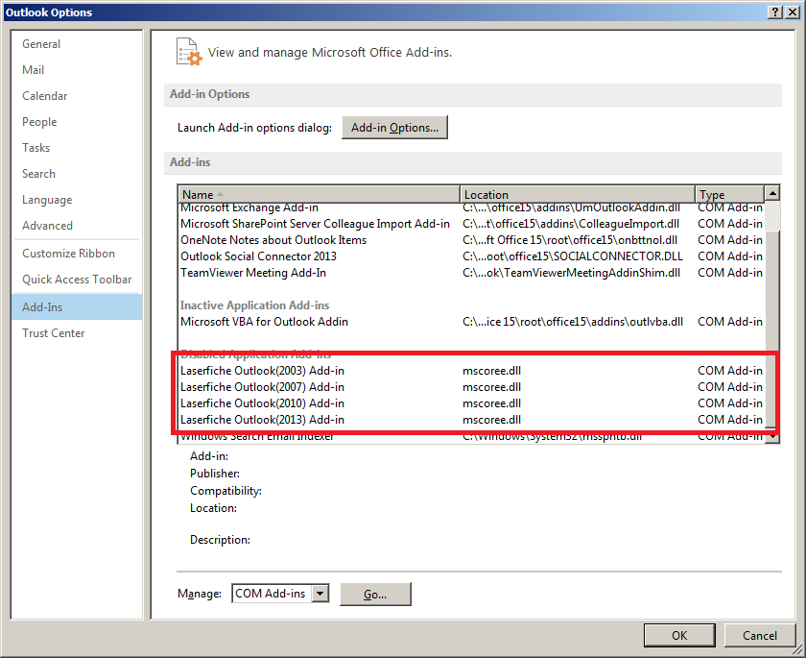The height and width of the screenshot is (658, 806).
Task: Click the Add-in Options button
Action: [x=394, y=128]
